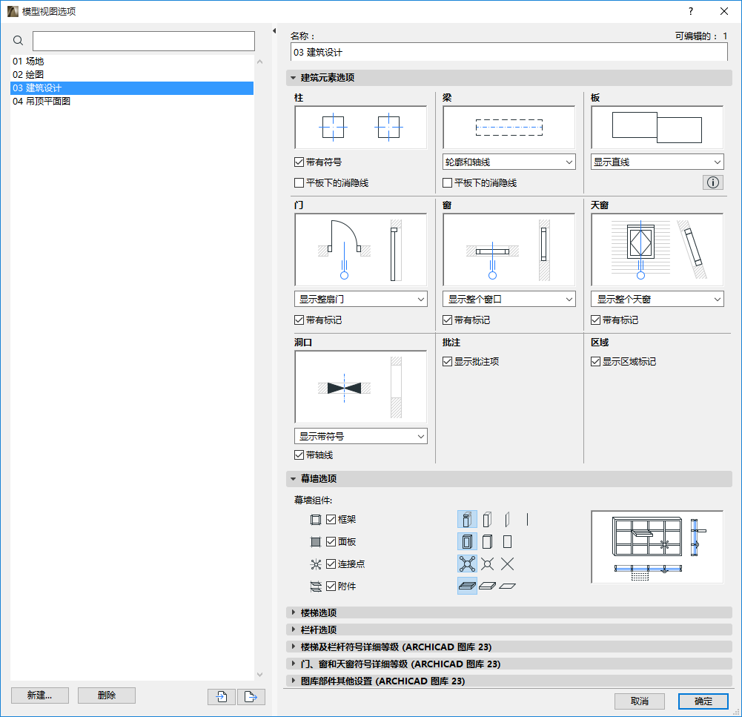Disable 带有符号 under 柱

[x=299, y=162]
